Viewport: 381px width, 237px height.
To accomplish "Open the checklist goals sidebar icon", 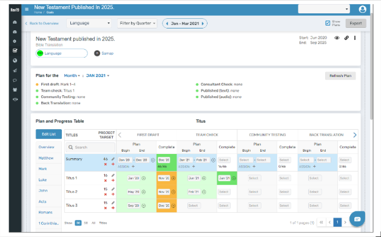I will (x=15, y=51).
